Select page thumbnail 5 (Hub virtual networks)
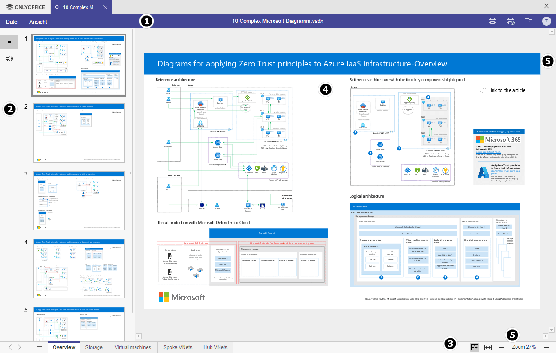Viewport: 556px width, 353px height. (79, 324)
